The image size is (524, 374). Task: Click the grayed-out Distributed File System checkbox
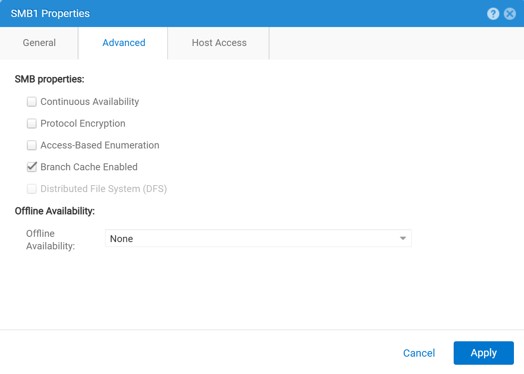tap(32, 189)
